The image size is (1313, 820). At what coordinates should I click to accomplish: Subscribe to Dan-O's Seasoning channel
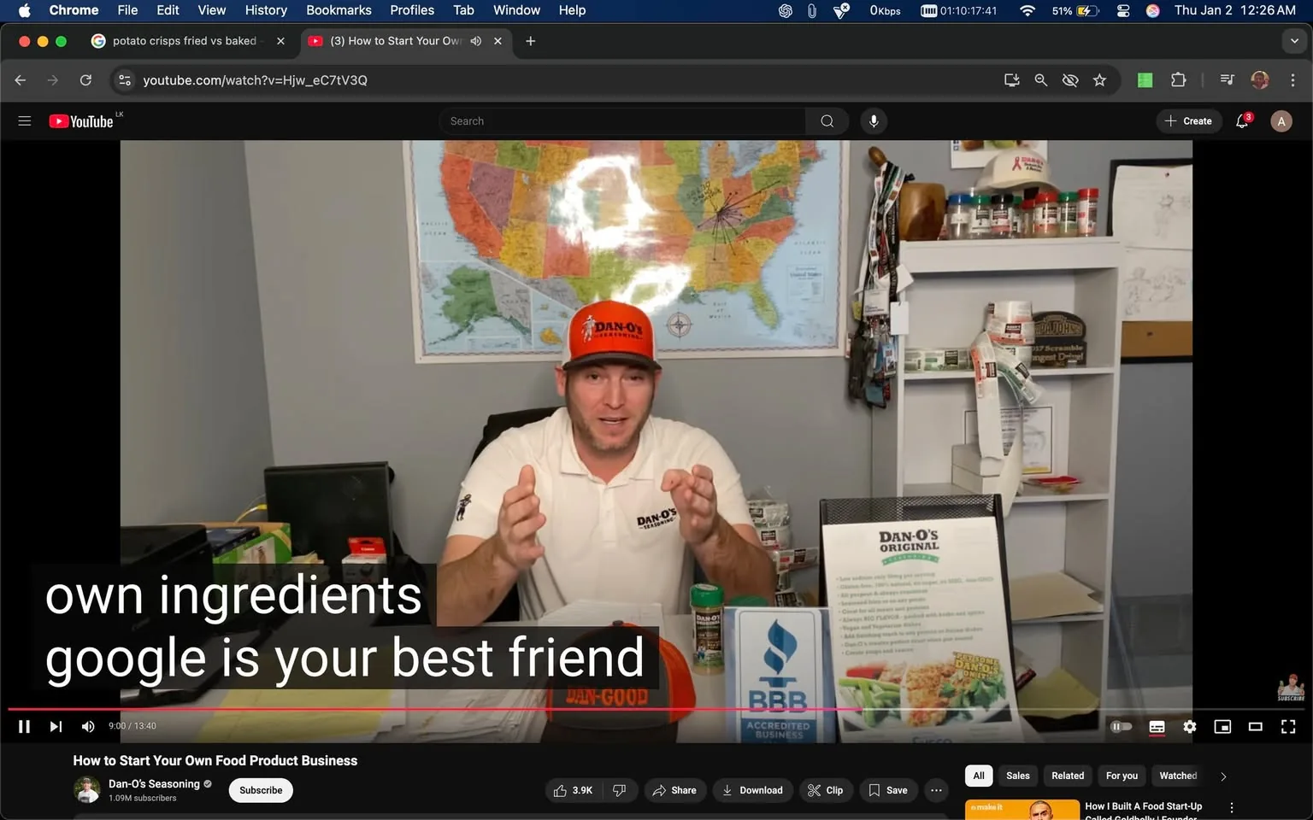(260, 790)
